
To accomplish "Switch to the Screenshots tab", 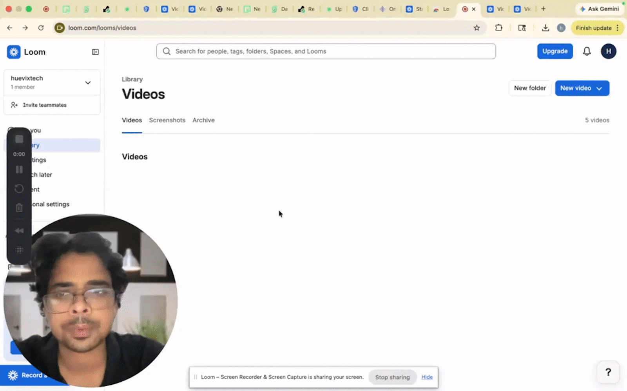I will pyautogui.click(x=167, y=120).
